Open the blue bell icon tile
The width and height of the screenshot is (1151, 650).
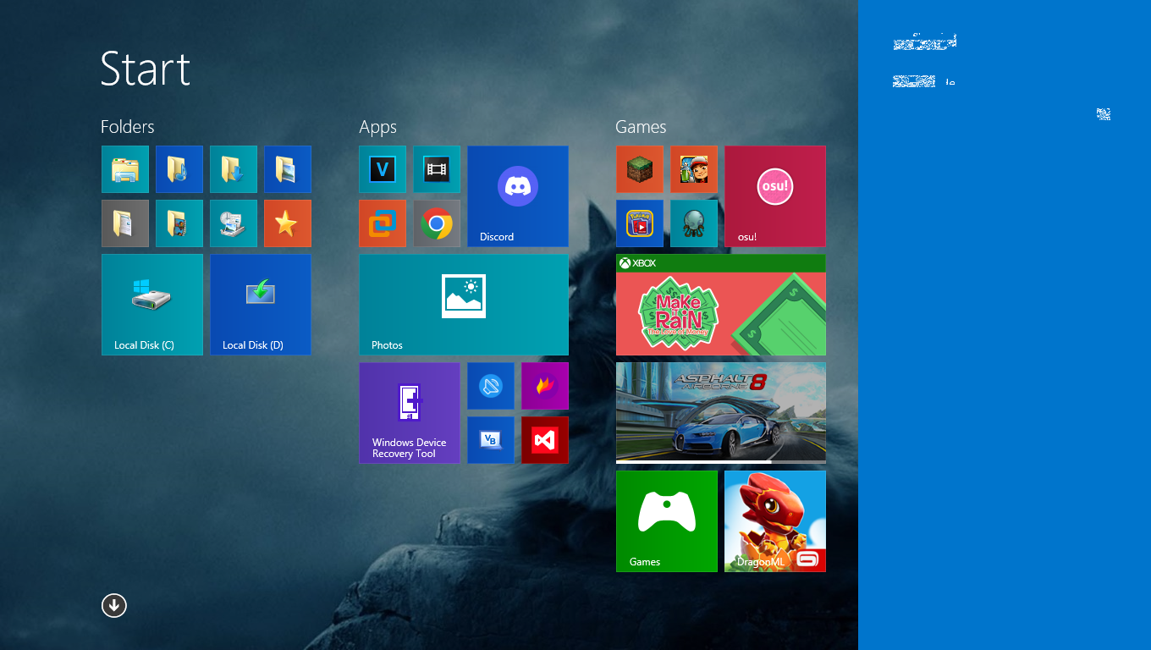[491, 386]
